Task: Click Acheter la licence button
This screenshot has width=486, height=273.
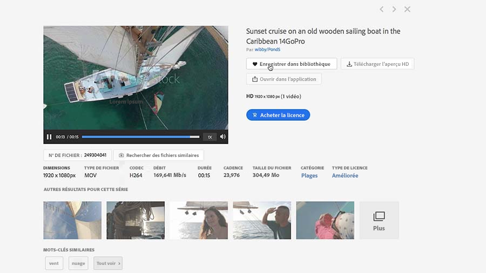Action: (x=278, y=115)
